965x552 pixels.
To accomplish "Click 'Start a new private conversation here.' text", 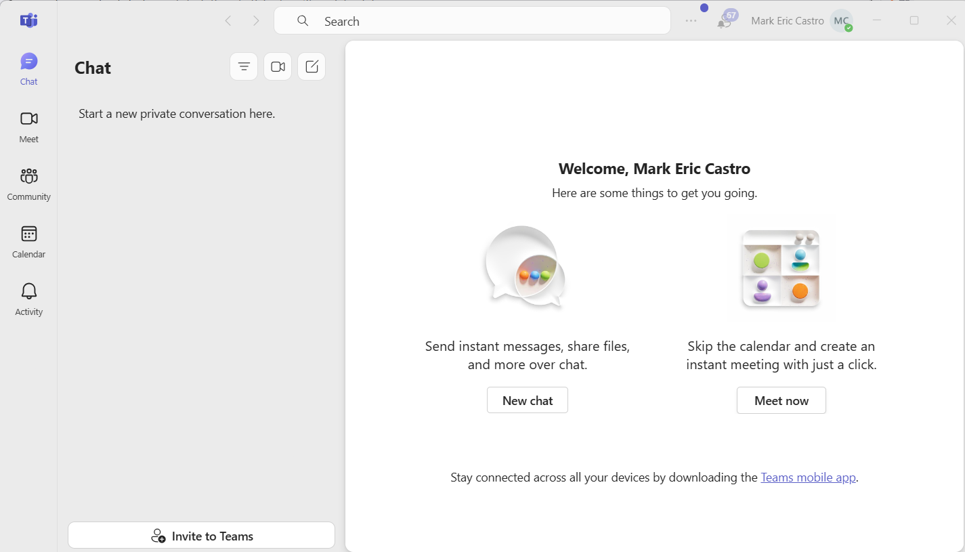I will click(177, 114).
